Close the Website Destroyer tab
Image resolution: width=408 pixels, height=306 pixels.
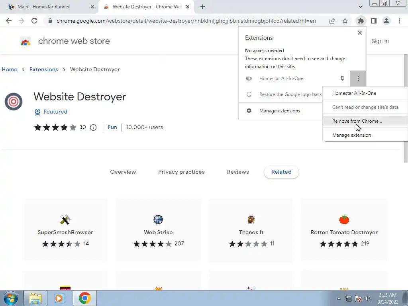[188, 7]
